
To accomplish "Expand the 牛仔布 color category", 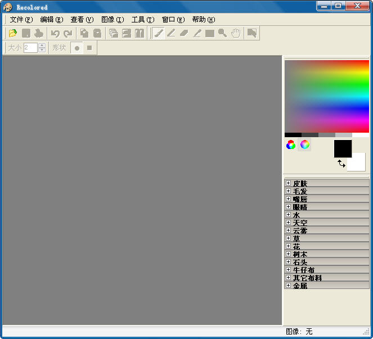I will pyautogui.click(x=288, y=270).
